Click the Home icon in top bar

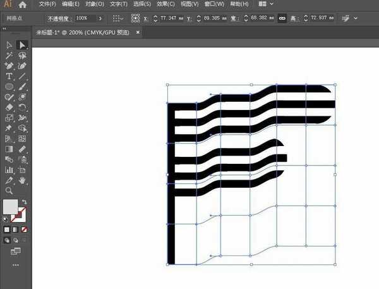coord(23,4)
